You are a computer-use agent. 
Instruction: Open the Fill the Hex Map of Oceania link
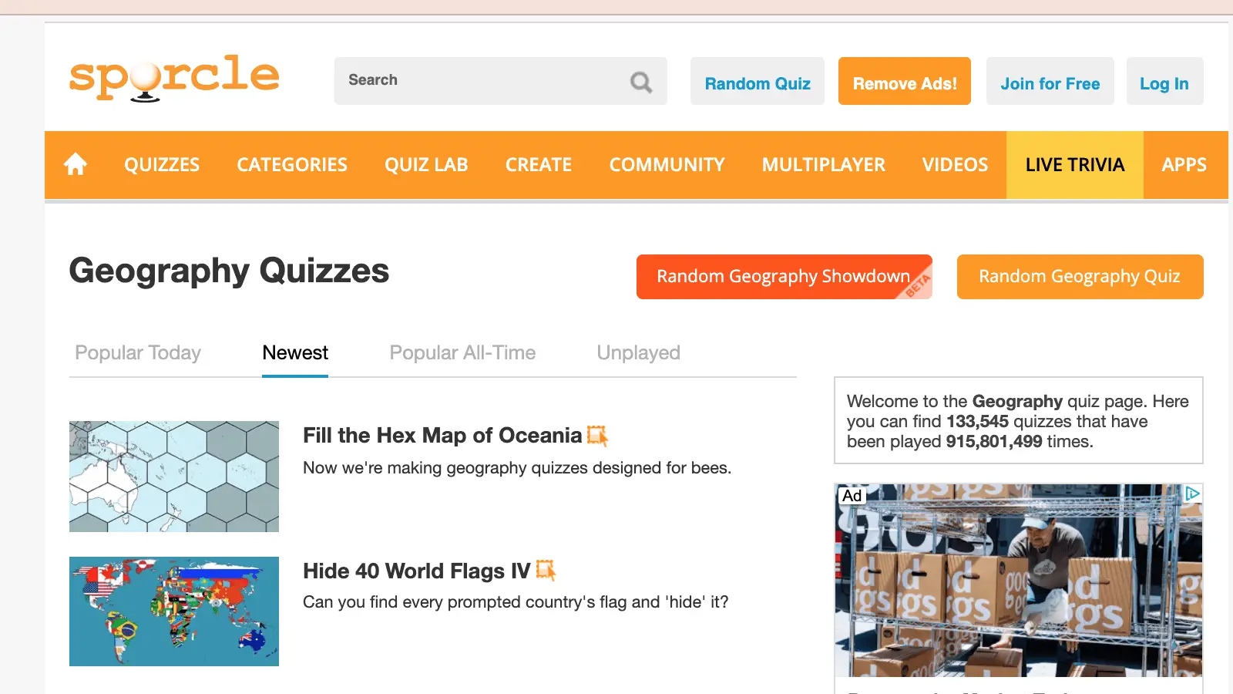[442, 436]
